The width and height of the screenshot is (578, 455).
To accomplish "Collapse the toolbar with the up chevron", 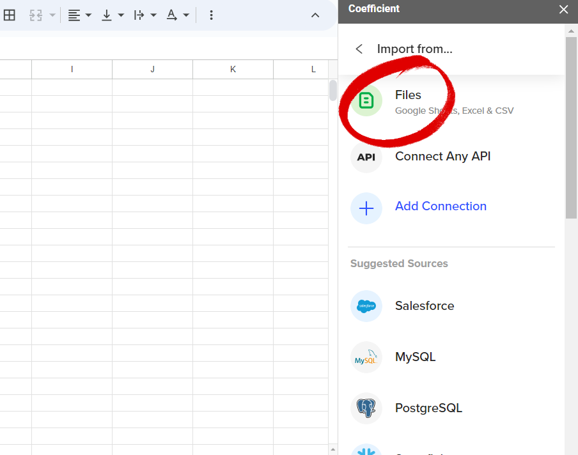I will [315, 15].
